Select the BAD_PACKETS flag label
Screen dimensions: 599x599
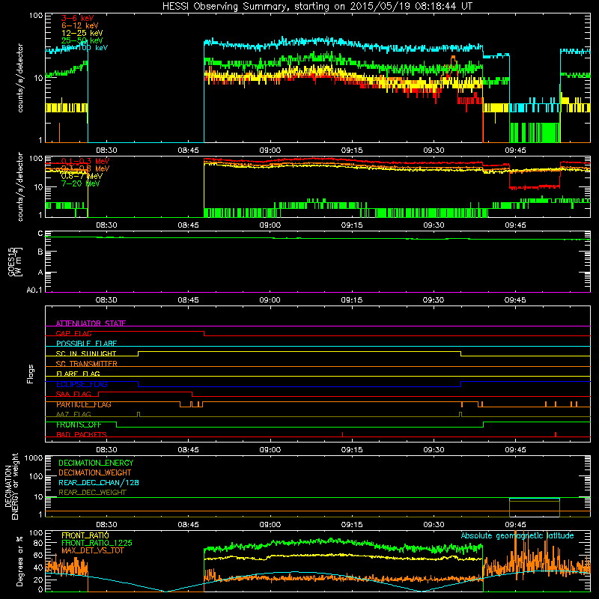[82, 435]
